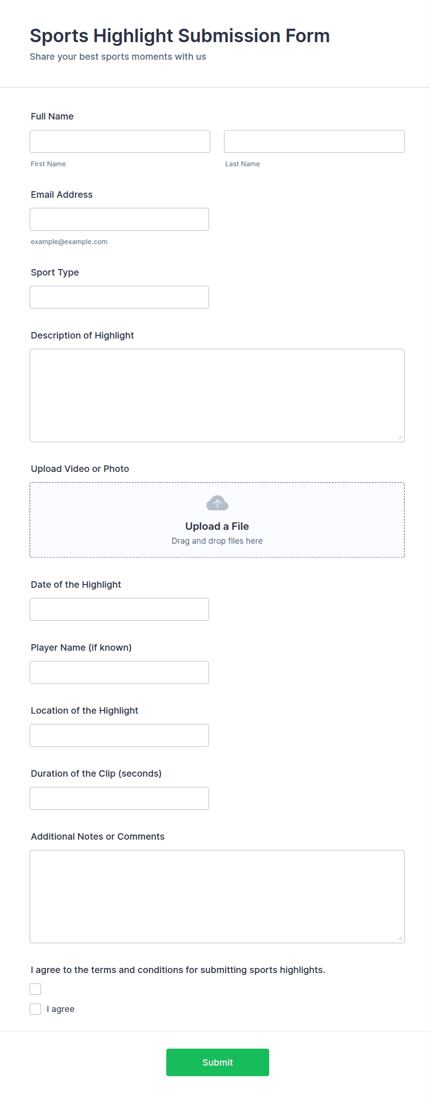Check the "I agree" checkbox
The image size is (430, 1099).
pos(36,1009)
